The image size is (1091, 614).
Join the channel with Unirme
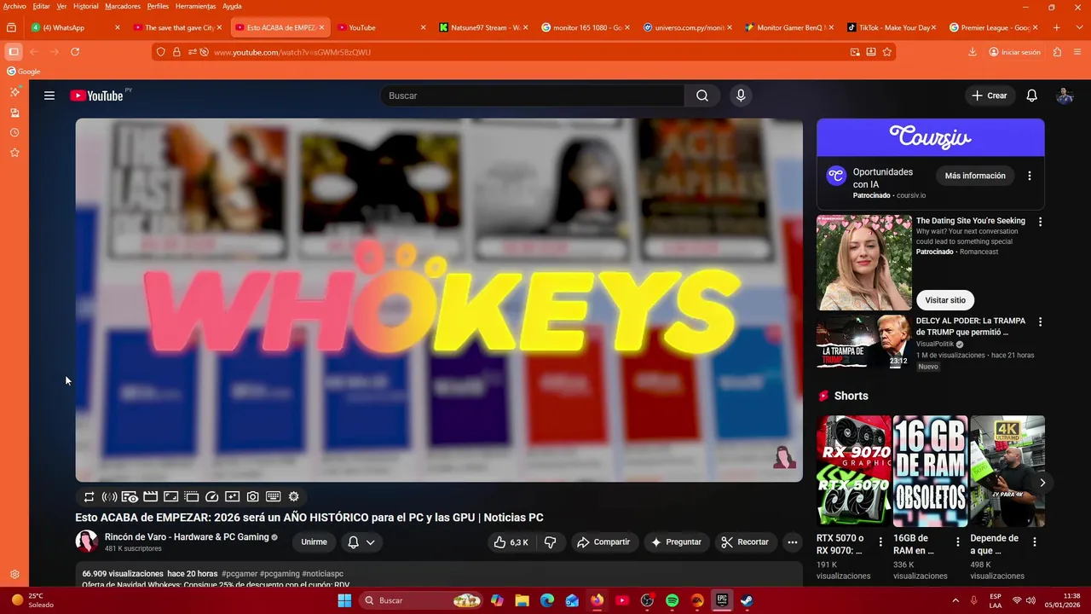coord(314,542)
